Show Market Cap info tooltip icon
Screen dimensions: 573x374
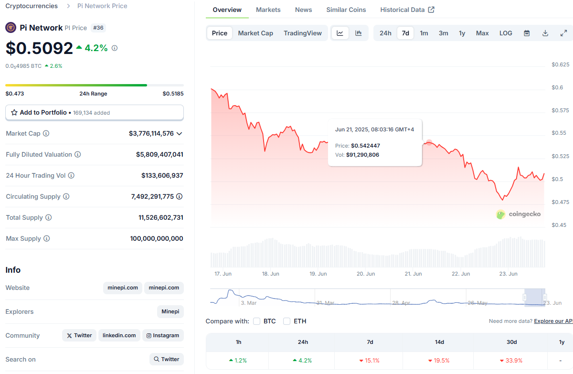[46, 133]
